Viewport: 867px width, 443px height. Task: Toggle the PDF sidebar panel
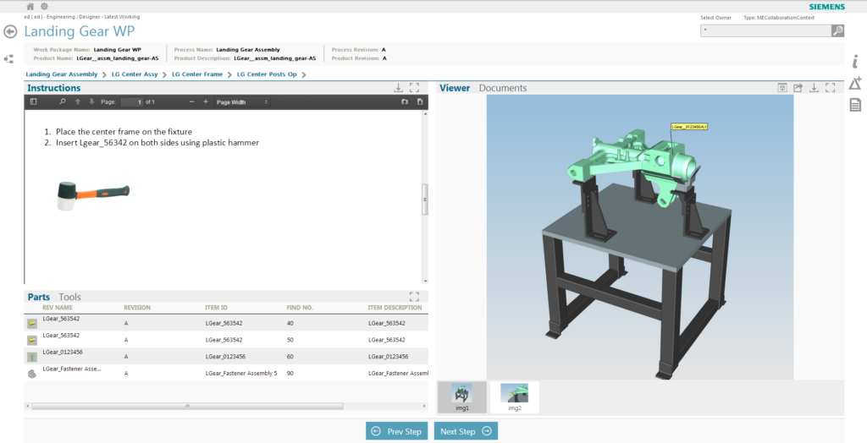[x=33, y=101]
